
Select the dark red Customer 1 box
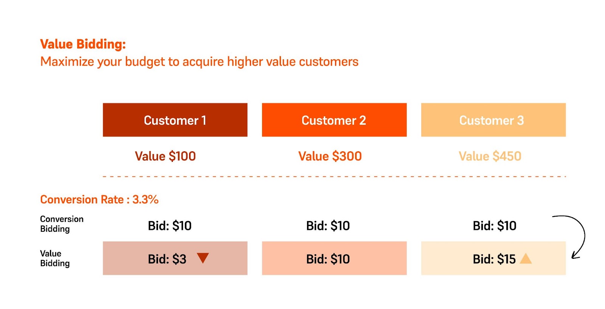click(175, 120)
